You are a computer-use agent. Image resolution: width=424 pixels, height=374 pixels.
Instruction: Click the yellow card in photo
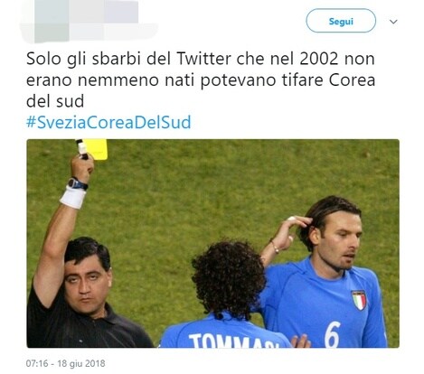(96, 149)
